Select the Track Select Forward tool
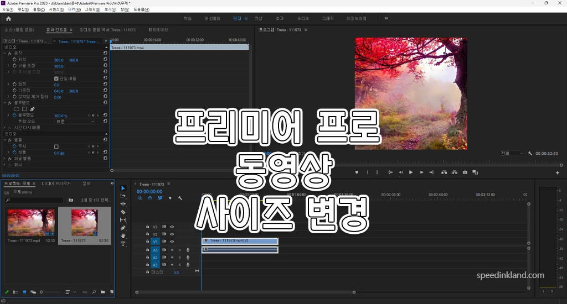This screenshot has width=567, height=304. 123,196
